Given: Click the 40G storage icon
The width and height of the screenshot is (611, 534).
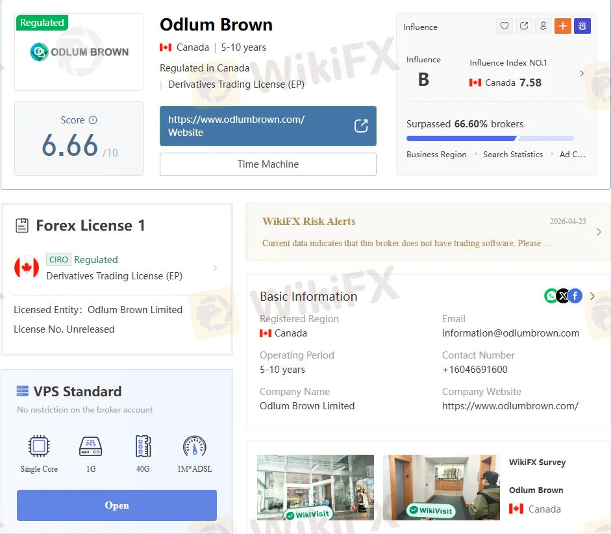Looking at the screenshot, I should tap(143, 446).
